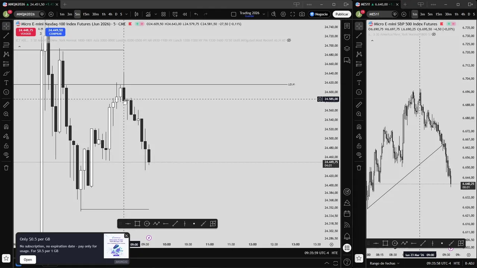Open chart settings hexagon in top toolbar
This screenshot has width=477, height=268.
coord(283,14)
